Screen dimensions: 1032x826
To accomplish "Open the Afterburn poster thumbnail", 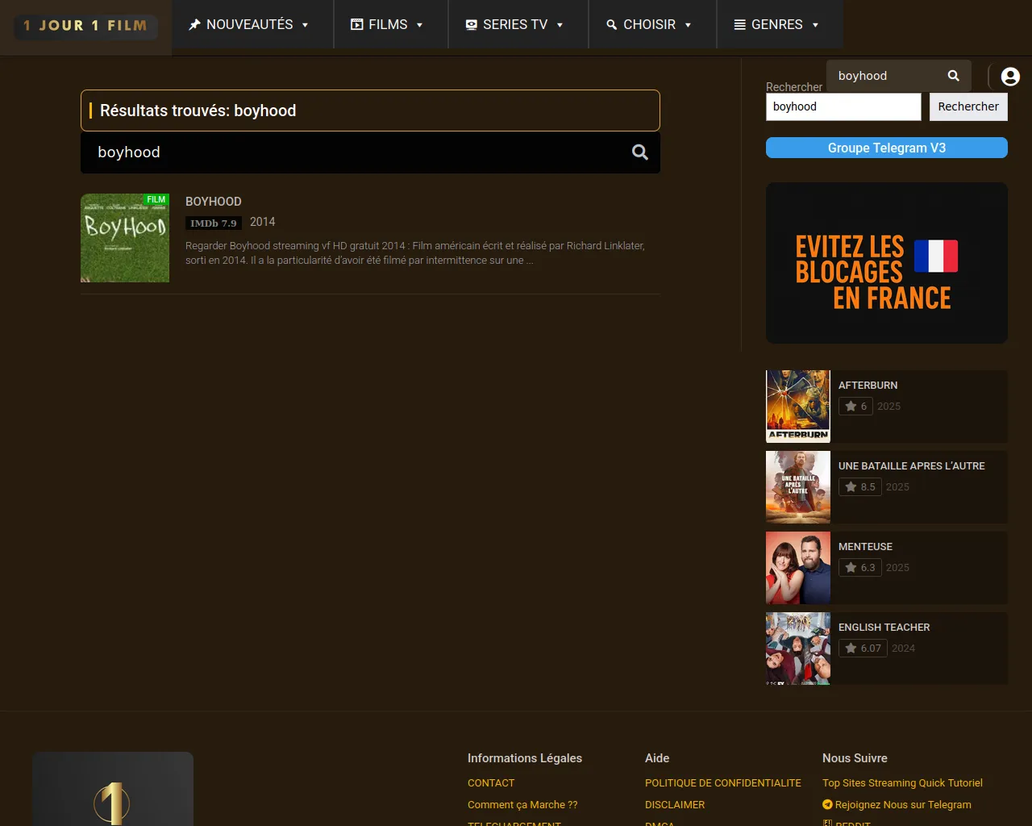I will [798, 407].
